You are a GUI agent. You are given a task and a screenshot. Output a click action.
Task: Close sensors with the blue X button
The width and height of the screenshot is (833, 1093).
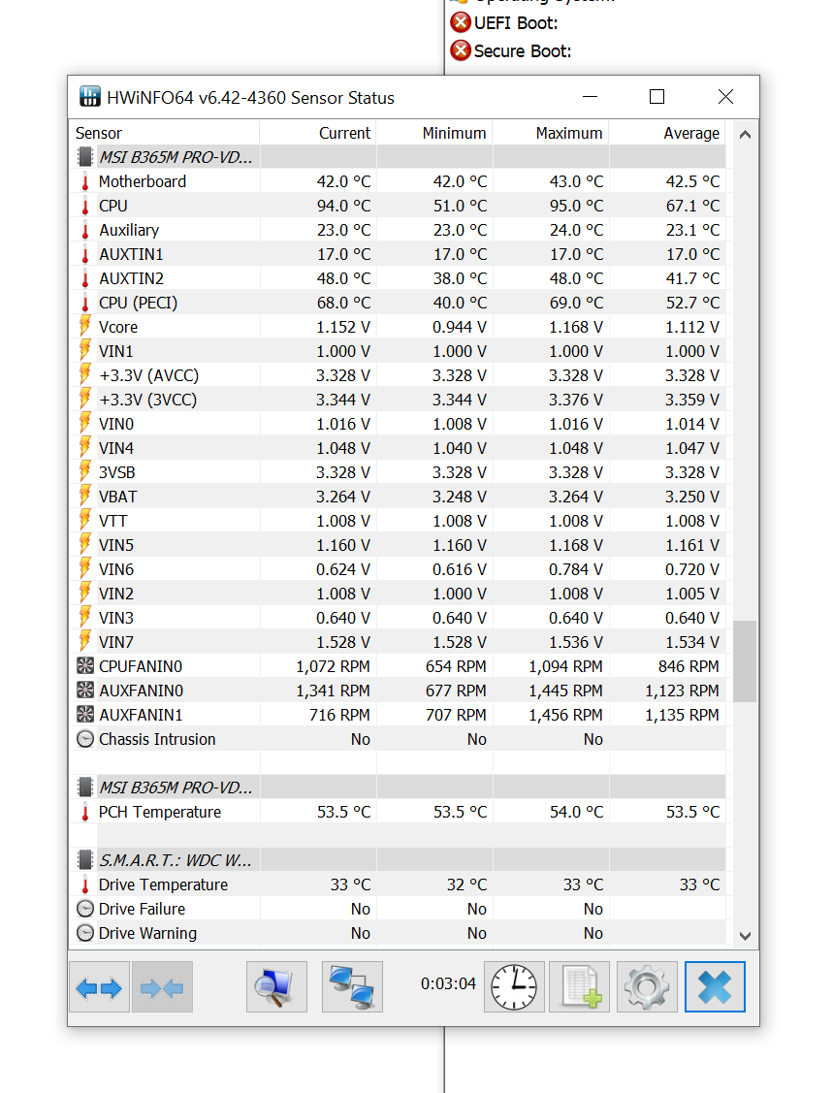[715, 987]
